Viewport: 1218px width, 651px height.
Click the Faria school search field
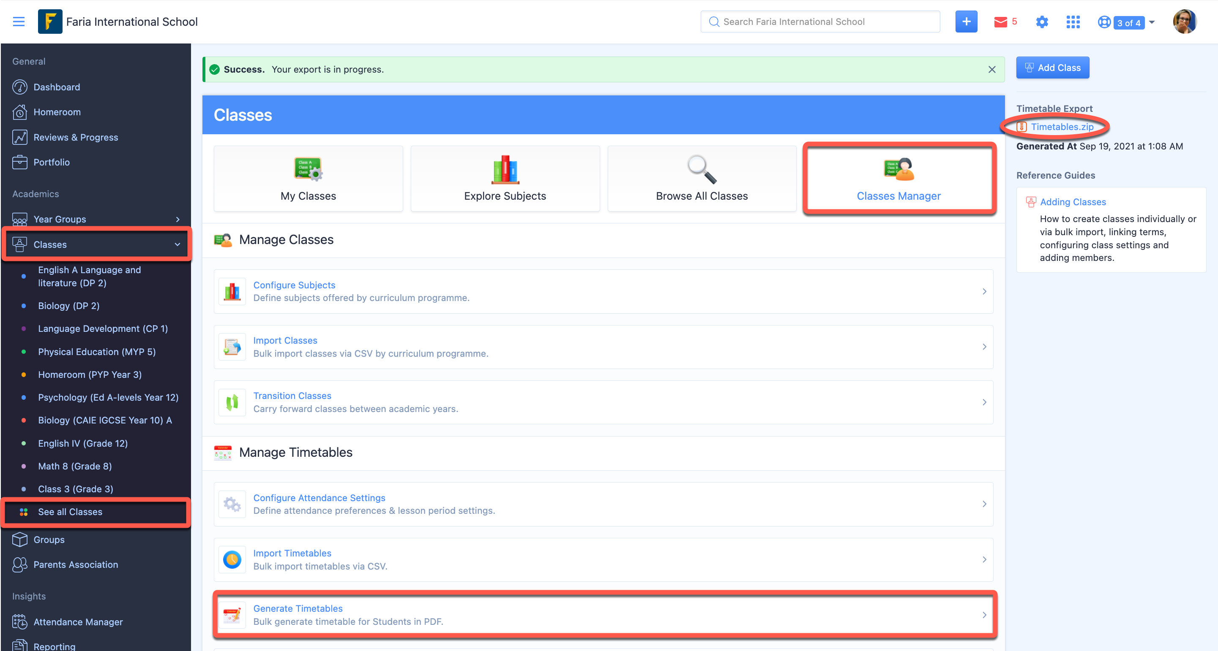click(820, 21)
